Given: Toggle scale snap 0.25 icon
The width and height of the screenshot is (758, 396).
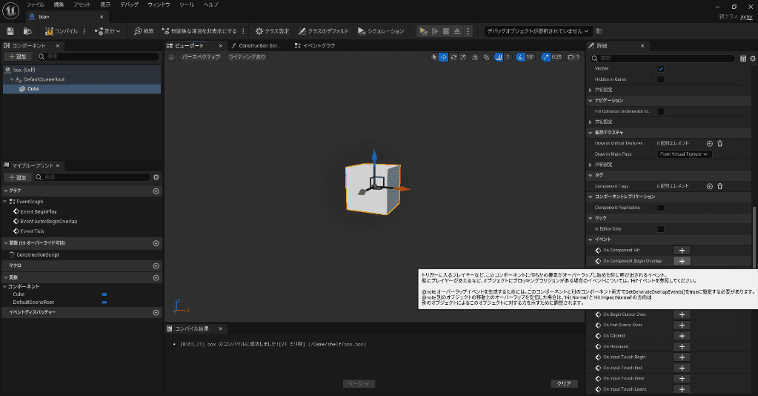Looking at the screenshot, I should pyautogui.click(x=546, y=57).
